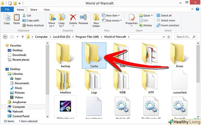Click Paste shortcut option
Screen dimensions: 201x125
33,25
